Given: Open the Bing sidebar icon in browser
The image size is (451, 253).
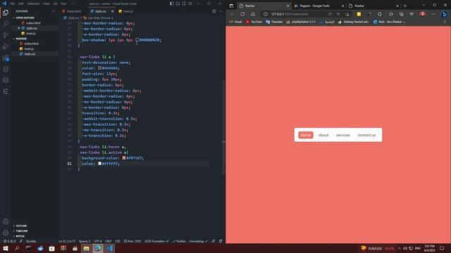Looking at the screenshot, I should tap(445, 14).
